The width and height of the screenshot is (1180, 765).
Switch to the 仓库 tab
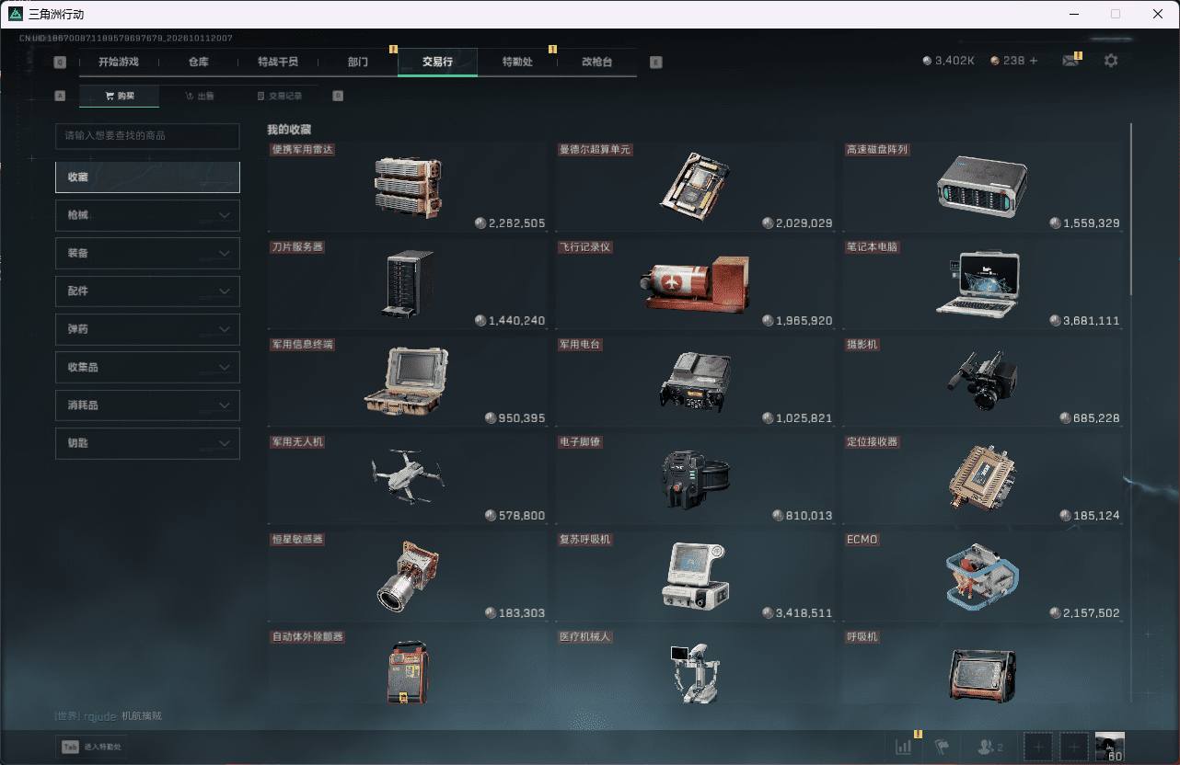[199, 62]
